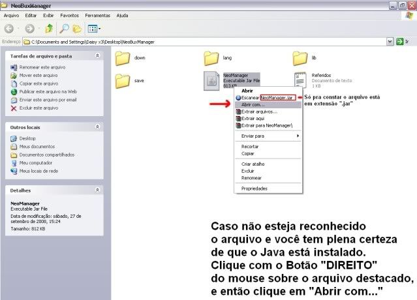Click the Documentos compartilhados folder icon
Viewport: 417px width, 300px height.
[14, 155]
